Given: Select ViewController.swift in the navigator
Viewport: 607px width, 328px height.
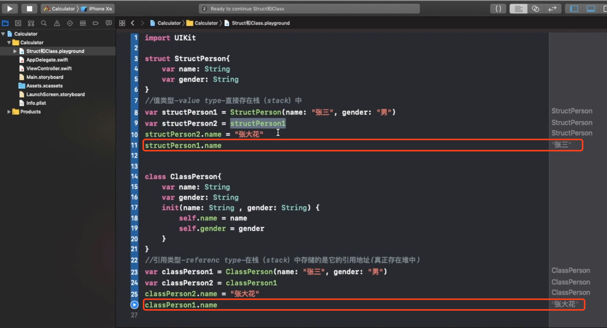Looking at the screenshot, I should coord(49,68).
